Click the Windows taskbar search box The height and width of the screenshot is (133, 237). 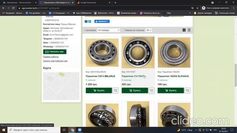point(34,130)
